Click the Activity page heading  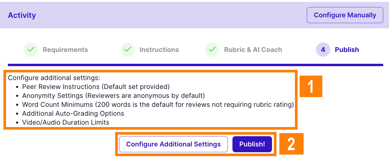coord(22,15)
